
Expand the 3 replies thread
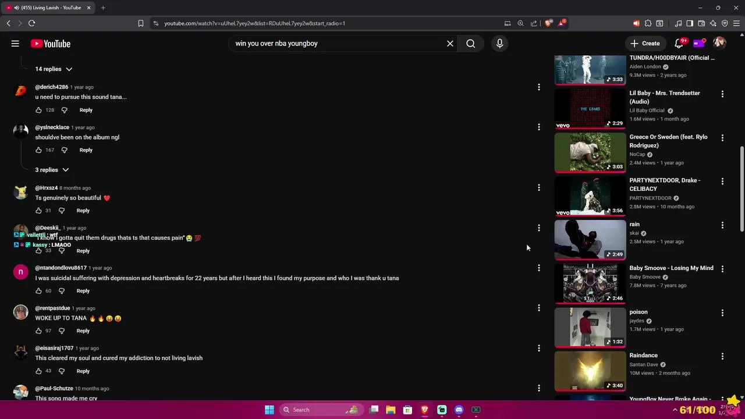tap(52, 170)
